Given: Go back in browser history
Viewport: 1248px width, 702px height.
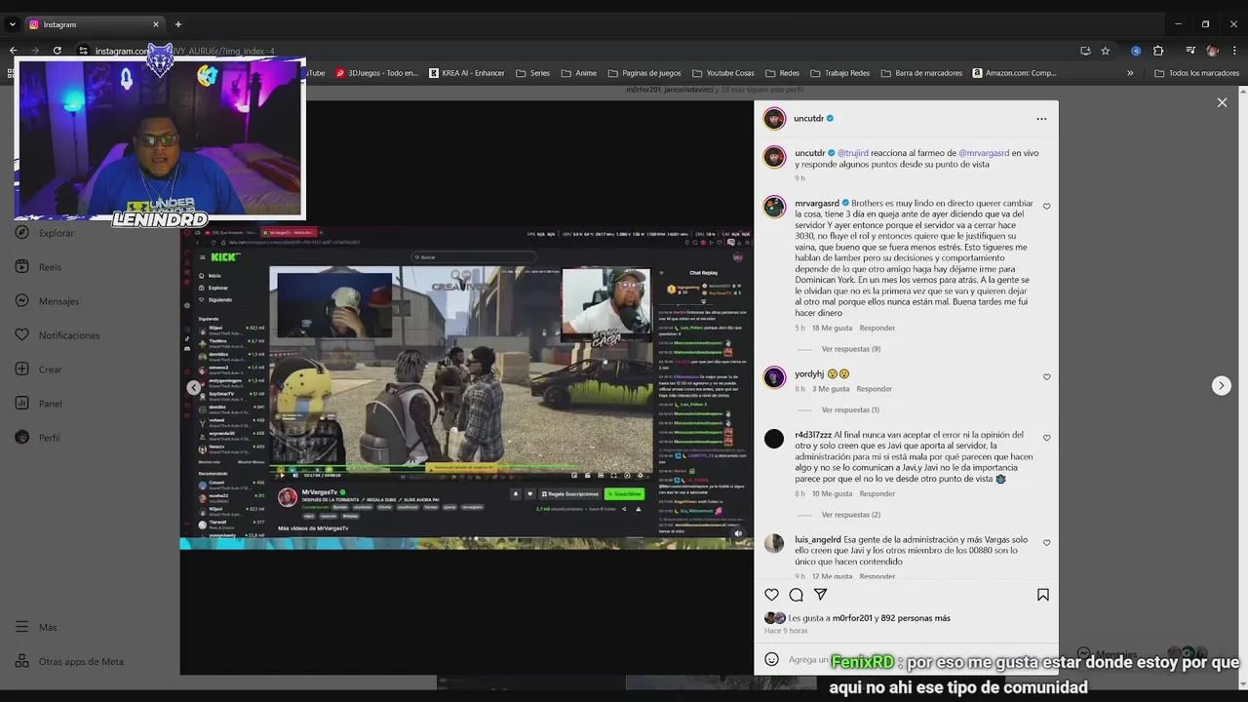Looking at the screenshot, I should [14, 51].
